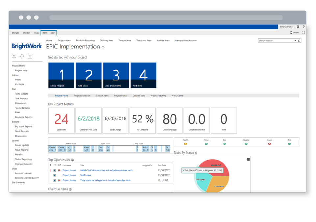Toggle the flag on the Staff Leave issue
Viewport: 316px width, 222px height.
point(59,175)
